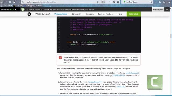Save page to Pocket icon
The image size is (172, 96).
pyautogui.click(x=114, y=2)
